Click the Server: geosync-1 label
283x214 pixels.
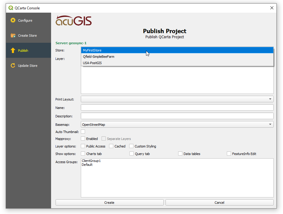pos(71,43)
